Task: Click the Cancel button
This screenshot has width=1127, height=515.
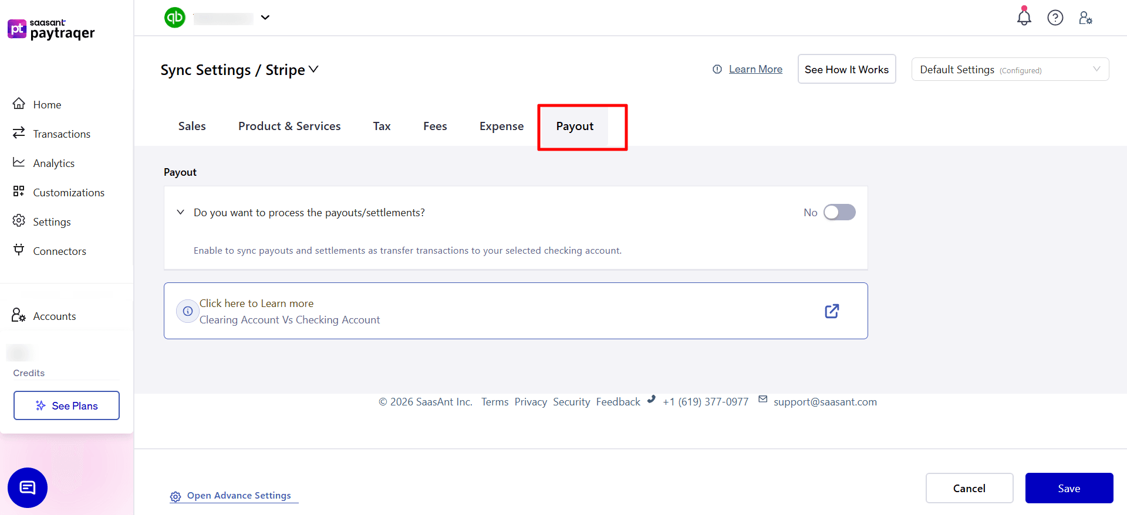Action: (969, 488)
